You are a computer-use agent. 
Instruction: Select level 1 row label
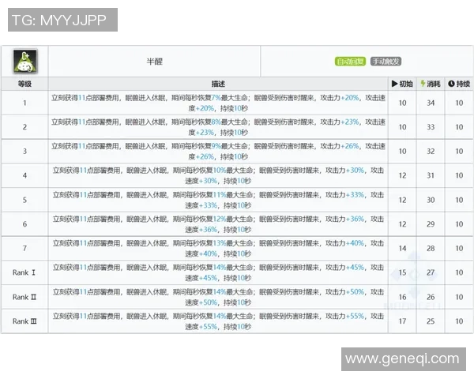click(x=24, y=103)
